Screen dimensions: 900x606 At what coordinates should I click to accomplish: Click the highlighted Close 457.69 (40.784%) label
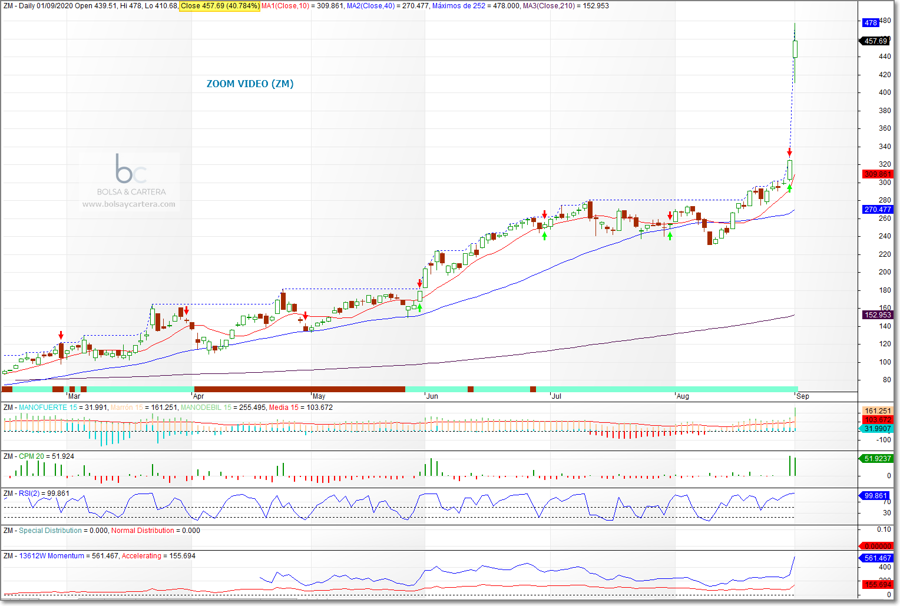click(220, 6)
